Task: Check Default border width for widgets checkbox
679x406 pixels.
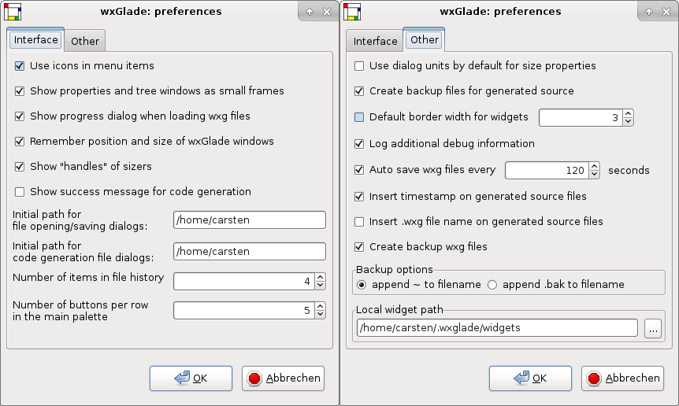Action: point(359,117)
